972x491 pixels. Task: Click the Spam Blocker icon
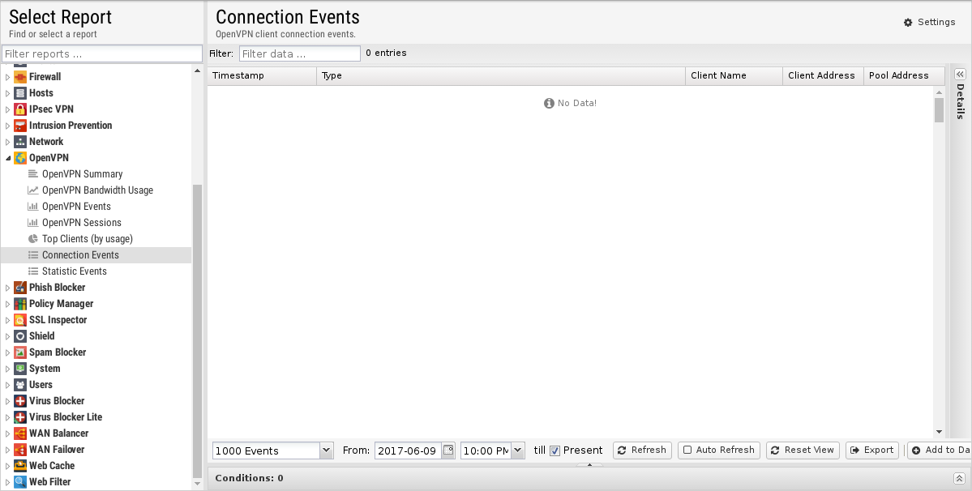[x=19, y=352]
